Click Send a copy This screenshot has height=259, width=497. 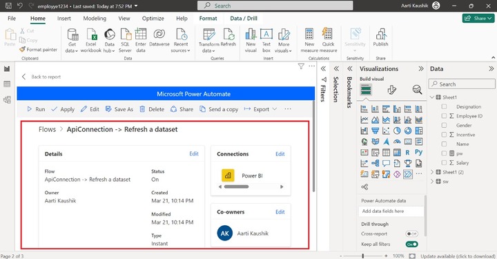[219, 109]
